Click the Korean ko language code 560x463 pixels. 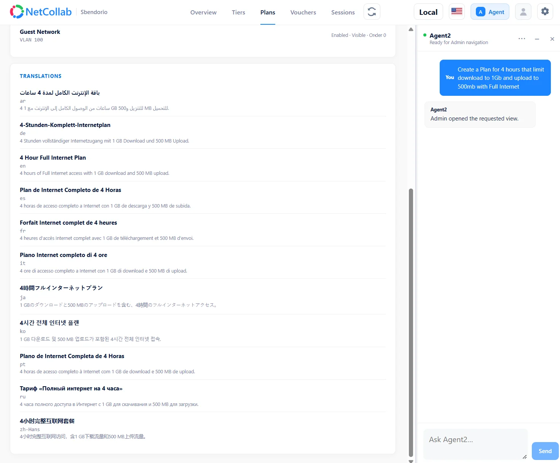[x=23, y=331]
